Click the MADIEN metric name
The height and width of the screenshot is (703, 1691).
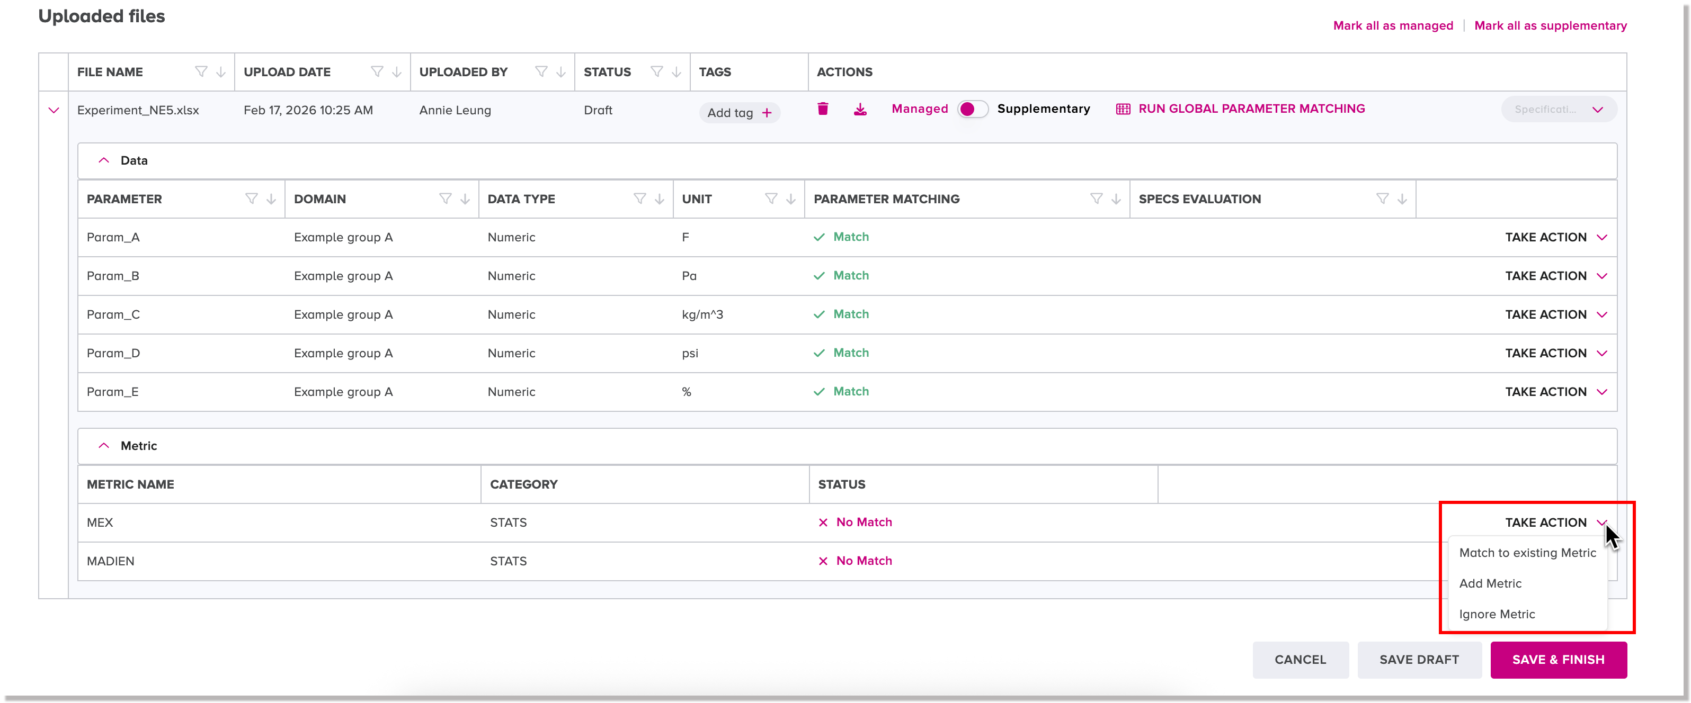click(x=110, y=561)
